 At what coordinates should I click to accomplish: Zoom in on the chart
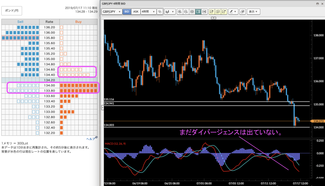[x=180, y=12]
